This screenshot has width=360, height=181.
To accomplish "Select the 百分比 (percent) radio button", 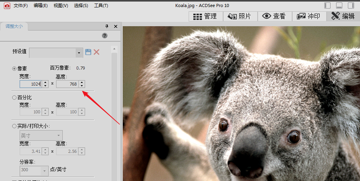I will (15, 97).
